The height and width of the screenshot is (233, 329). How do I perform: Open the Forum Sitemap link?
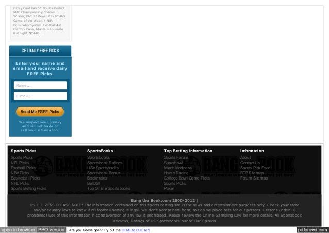tap(254, 178)
